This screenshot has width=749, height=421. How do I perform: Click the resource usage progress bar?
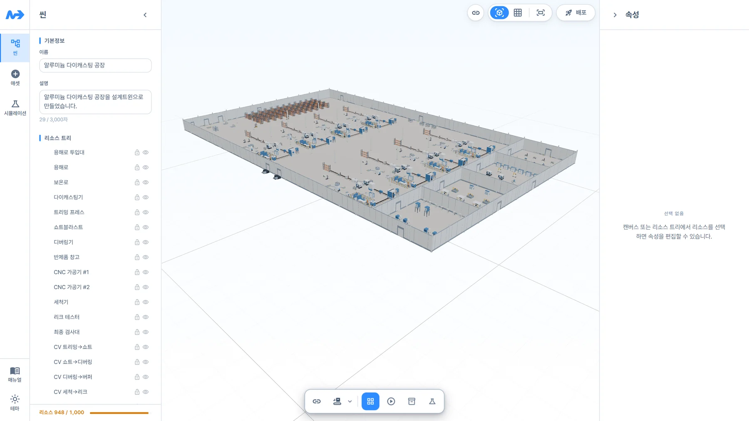click(119, 413)
